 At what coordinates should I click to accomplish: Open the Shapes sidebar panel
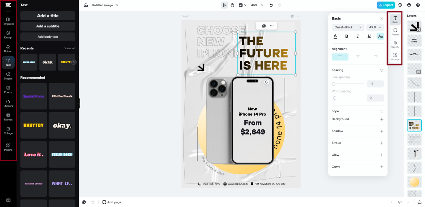(8, 76)
